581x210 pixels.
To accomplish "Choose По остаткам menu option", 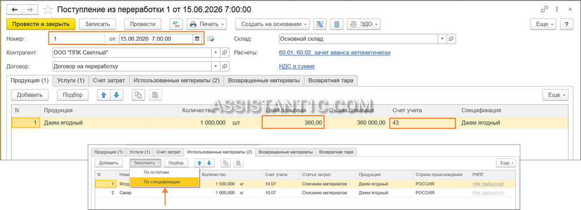I will coord(165,172).
